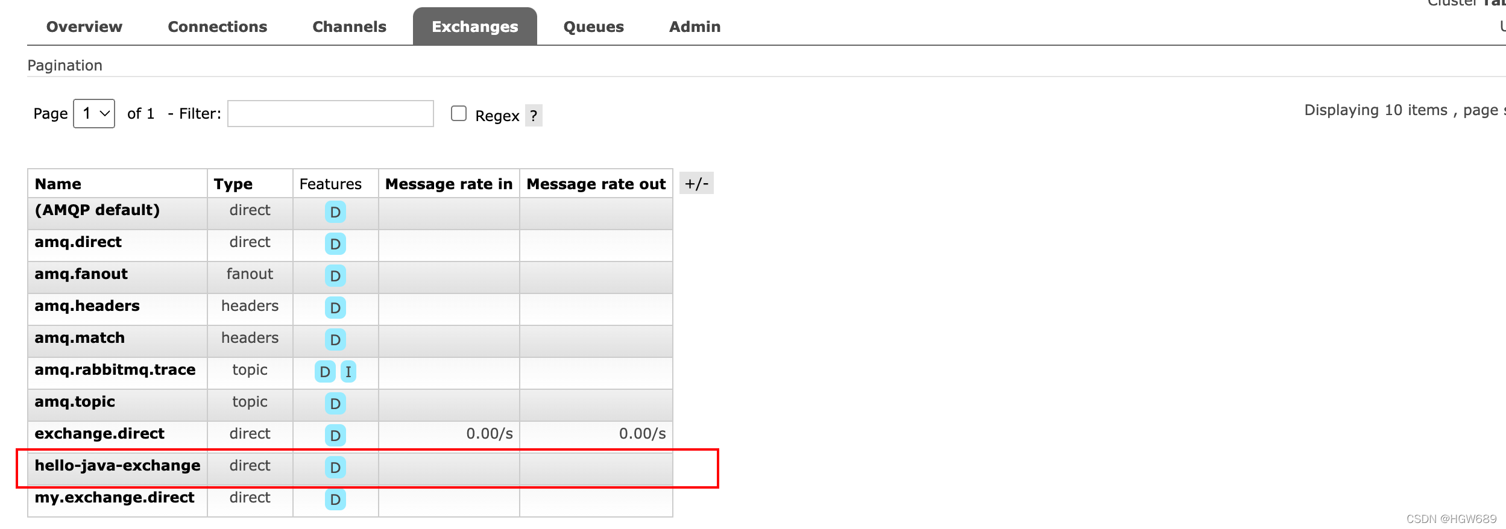Screen dimensions: 1506x529
Task: Open the hello-java-exchange exchange
Action: click(x=118, y=465)
